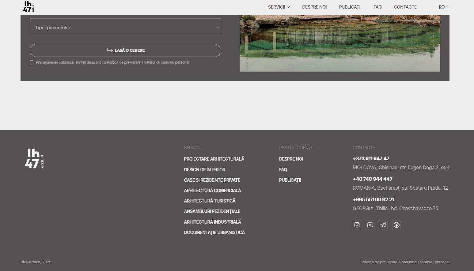Call Romania number +40 740 944 447
The width and height of the screenshot is (474, 271).
(373, 179)
